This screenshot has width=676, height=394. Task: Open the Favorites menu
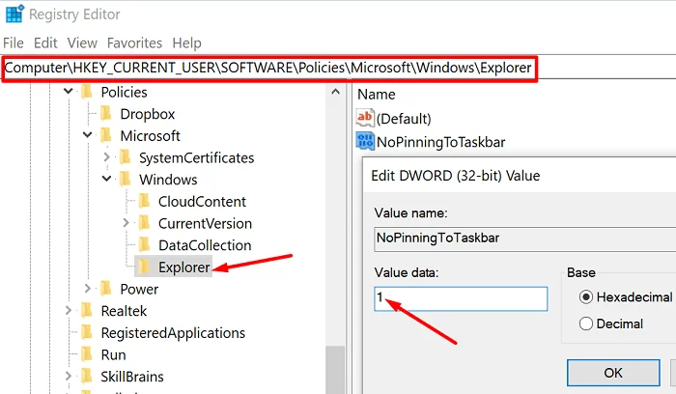134,42
